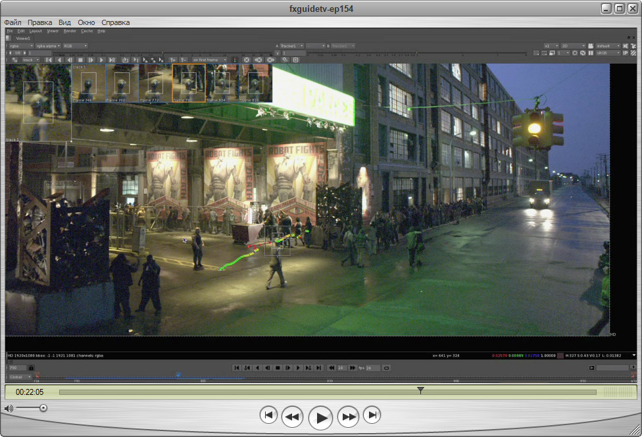Click the fps field showing 24
This screenshot has width=642, height=437.
[x=373, y=368]
